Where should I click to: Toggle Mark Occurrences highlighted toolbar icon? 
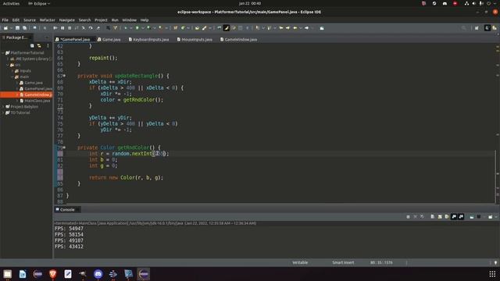pos(226,28)
